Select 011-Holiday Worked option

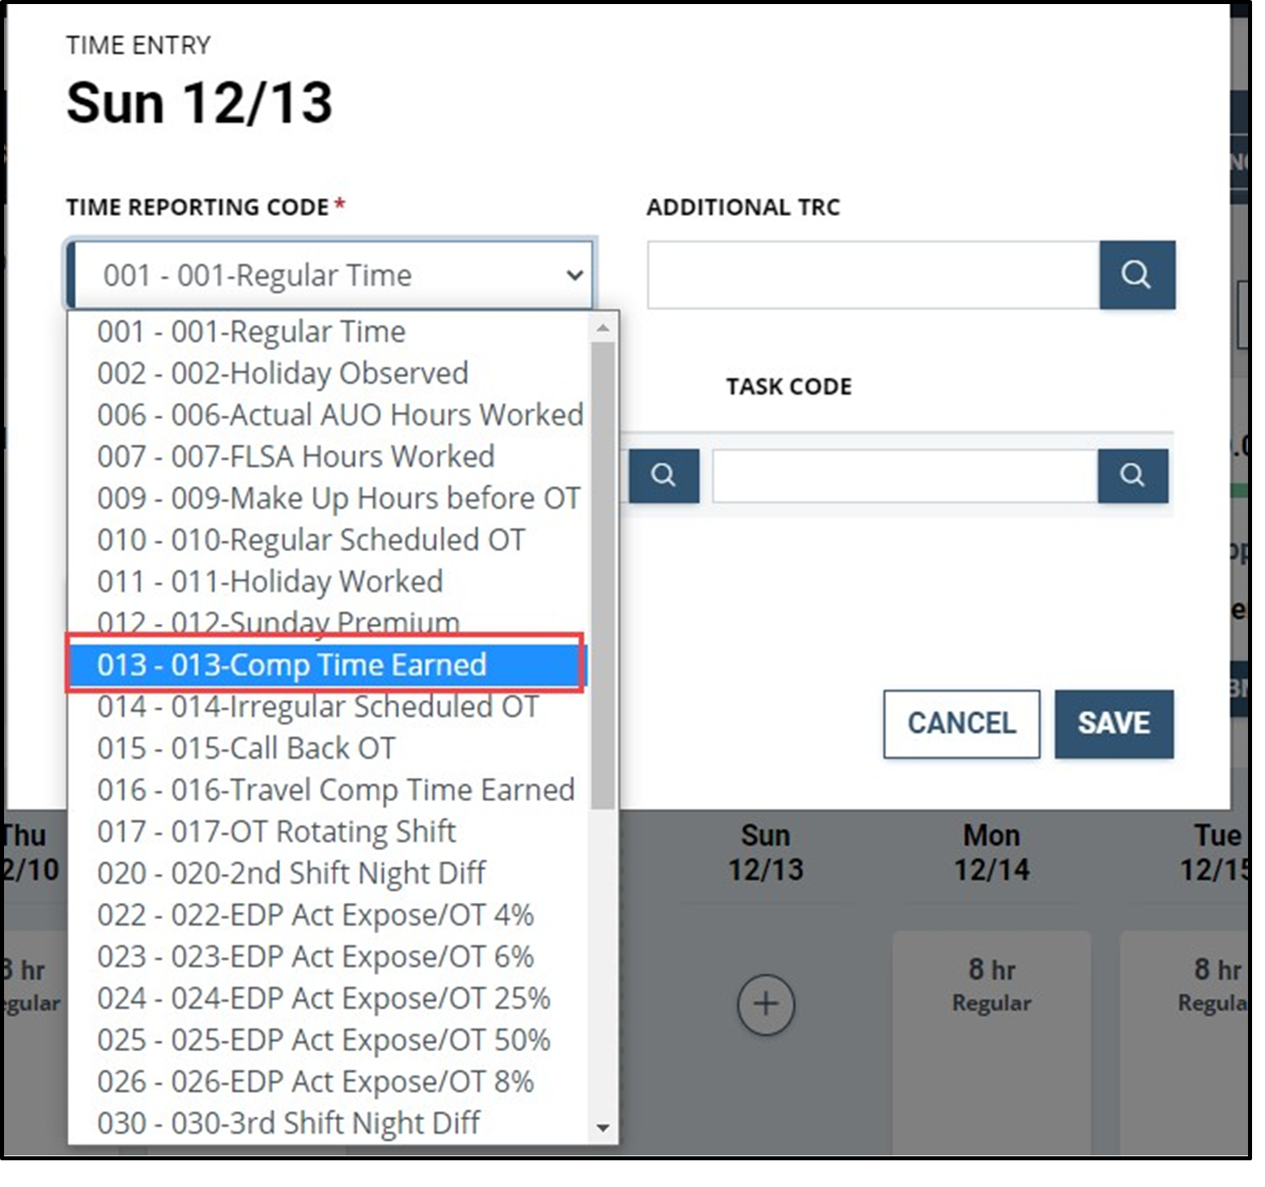[270, 581]
